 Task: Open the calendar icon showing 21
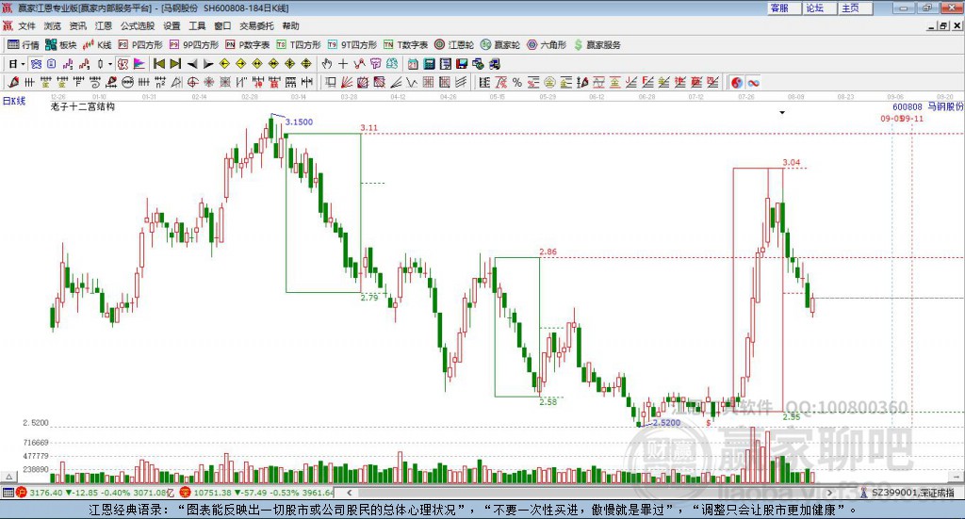click(413, 64)
